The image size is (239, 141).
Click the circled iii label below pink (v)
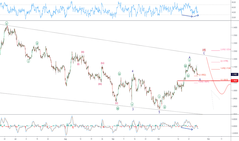118,108
